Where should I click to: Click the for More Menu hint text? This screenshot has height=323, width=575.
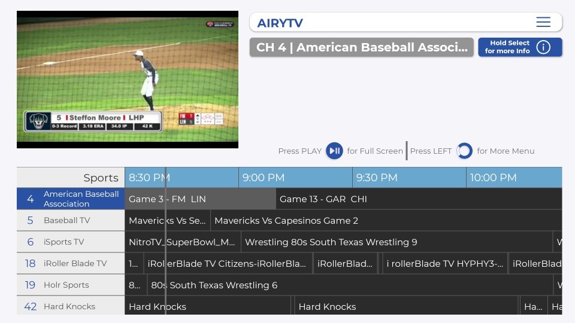click(506, 151)
